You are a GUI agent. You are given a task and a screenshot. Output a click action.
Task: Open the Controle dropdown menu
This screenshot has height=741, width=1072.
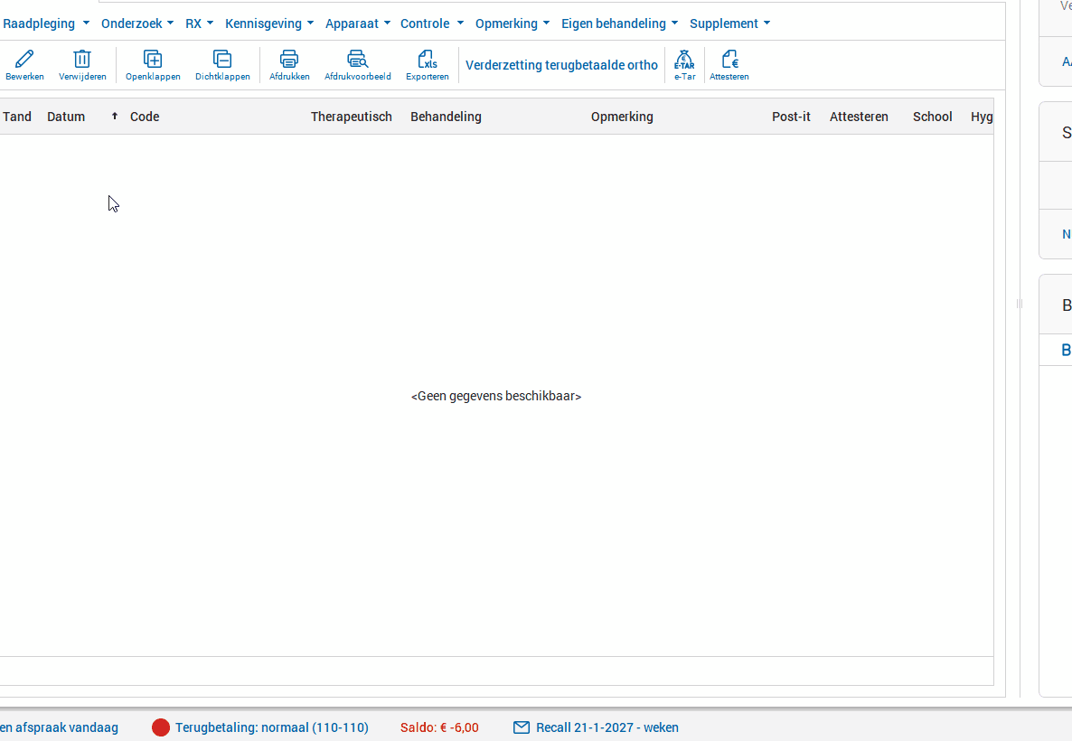(x=432, y=23)
